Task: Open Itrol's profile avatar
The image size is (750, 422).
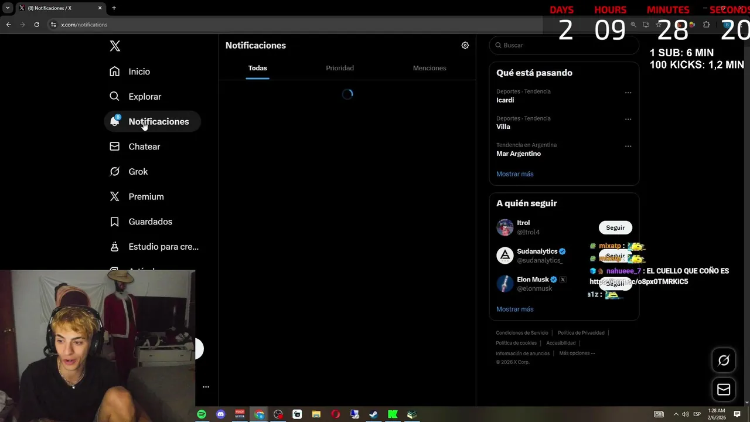Action: (x=505, y=227)
